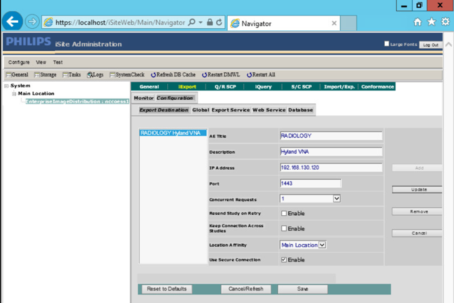Switch to the Q/R SCP tab

click(225, 86)
